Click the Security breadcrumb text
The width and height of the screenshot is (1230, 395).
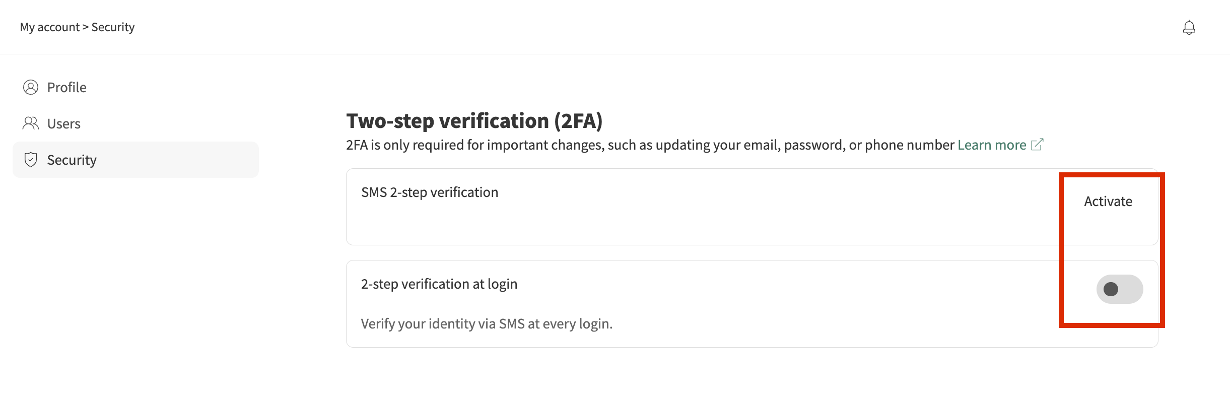click(113, 27)
